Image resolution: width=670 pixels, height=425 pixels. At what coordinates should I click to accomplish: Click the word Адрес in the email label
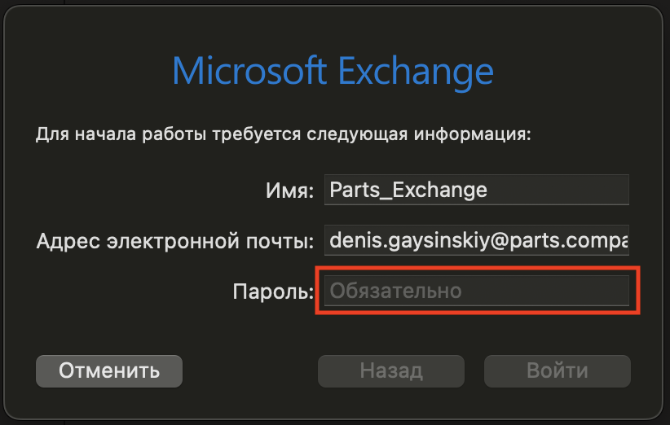click(65, 242)
